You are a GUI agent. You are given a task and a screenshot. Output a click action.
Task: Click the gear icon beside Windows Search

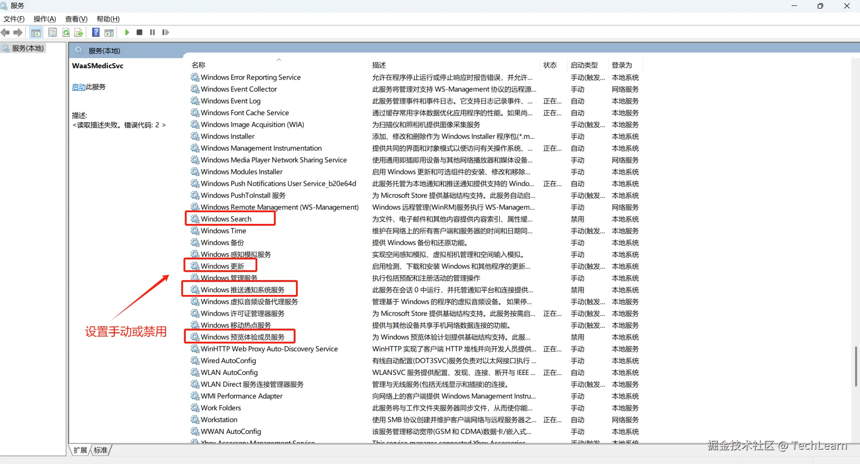tap(195, 219)
